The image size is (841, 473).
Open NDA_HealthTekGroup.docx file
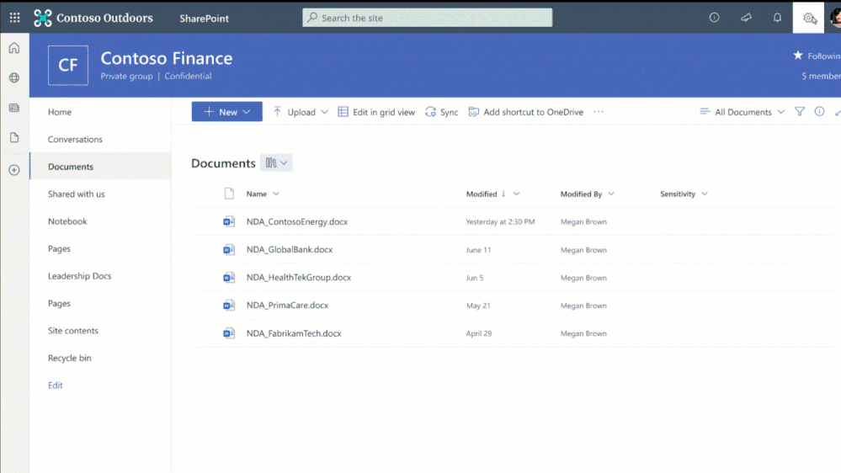299,277
